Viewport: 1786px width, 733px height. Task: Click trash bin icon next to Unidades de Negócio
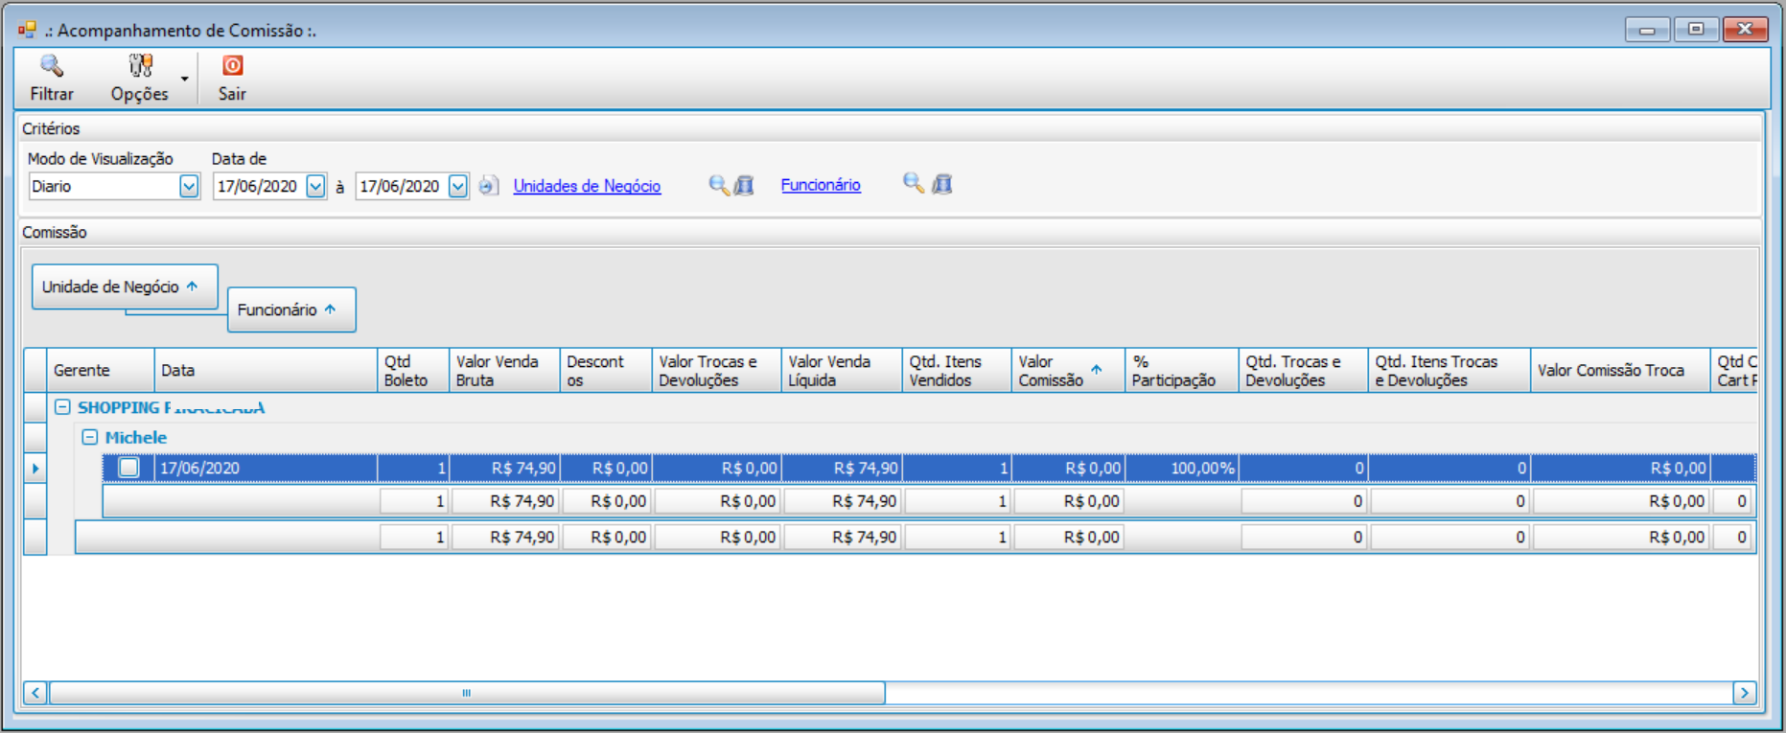coord(744,185)
